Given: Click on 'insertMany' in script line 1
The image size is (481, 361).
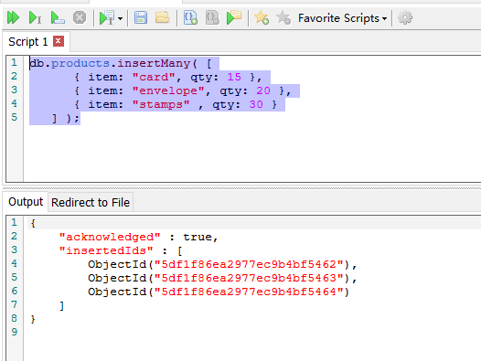Looking at the screenshot, I should coord(154,63).
